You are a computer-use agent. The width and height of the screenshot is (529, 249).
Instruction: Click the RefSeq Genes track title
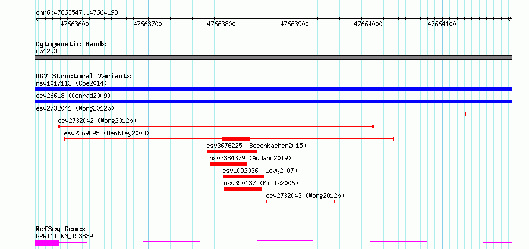[60, 229]
